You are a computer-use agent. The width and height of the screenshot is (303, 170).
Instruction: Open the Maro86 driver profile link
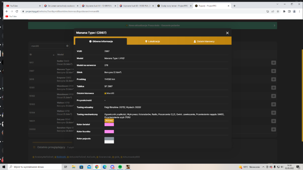[110, 93]
